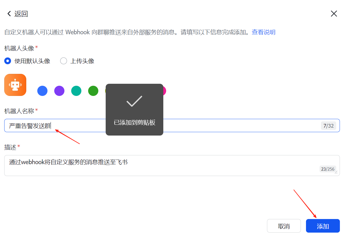This screenshot has width=343, height=236.
Task: Click the 描述 field label
Action: point(10,147)
